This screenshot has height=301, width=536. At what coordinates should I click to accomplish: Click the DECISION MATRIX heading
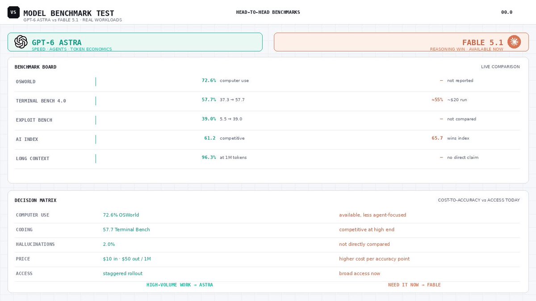tap(36, 201)
